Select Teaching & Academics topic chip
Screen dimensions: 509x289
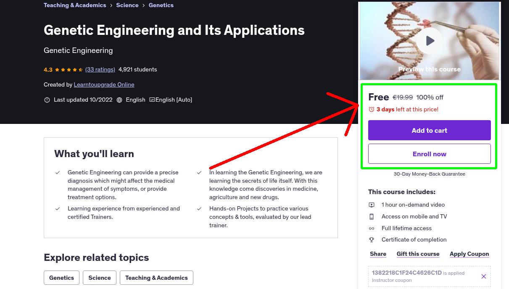[x=156, y=278]
